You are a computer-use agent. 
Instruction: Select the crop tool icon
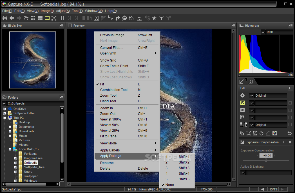[117, 18]
